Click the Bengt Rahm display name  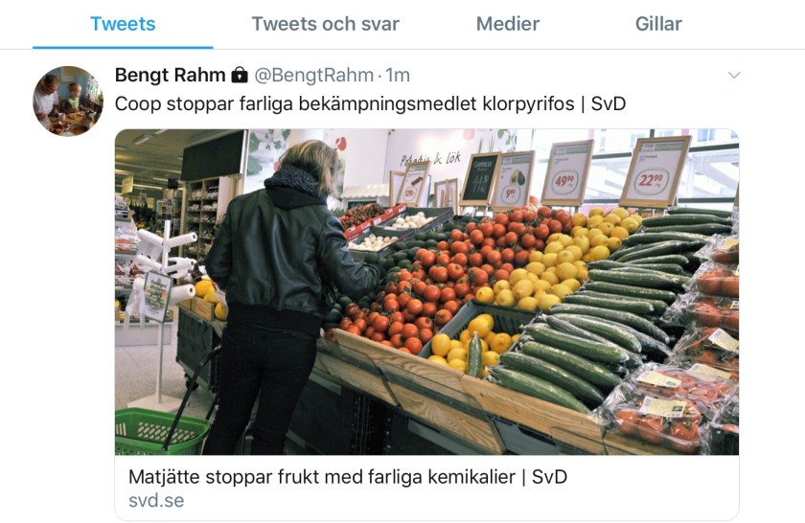pyautogui.click(x=170, y=75)
